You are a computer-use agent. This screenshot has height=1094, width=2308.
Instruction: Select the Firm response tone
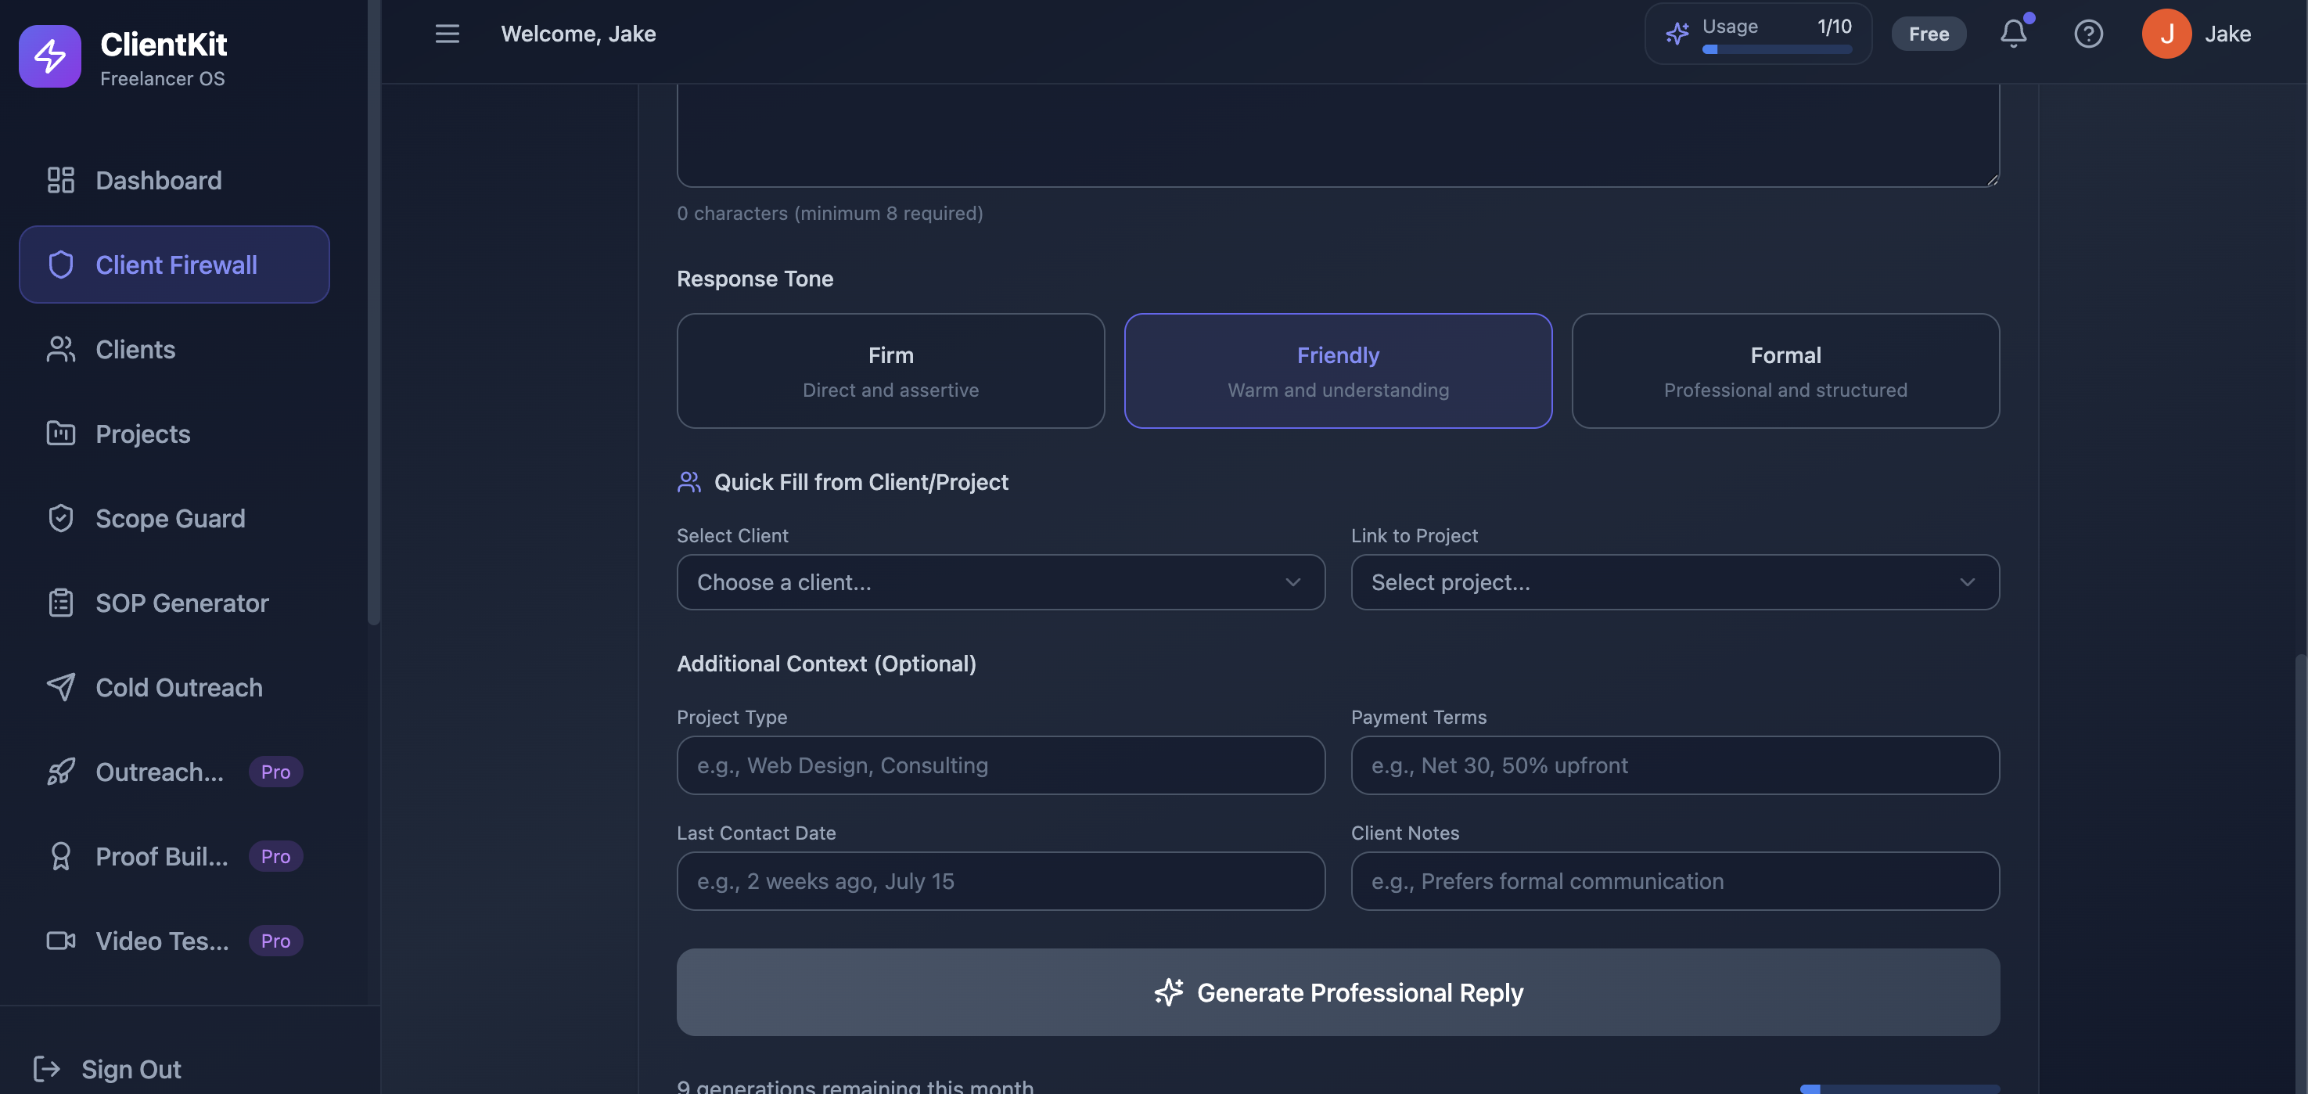(x=890, y=371)
